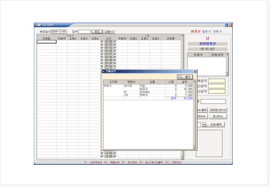Viewport: 270px width, 187px height.
Task: Close the main 정산관리 window
Action: tap(230, 25)
